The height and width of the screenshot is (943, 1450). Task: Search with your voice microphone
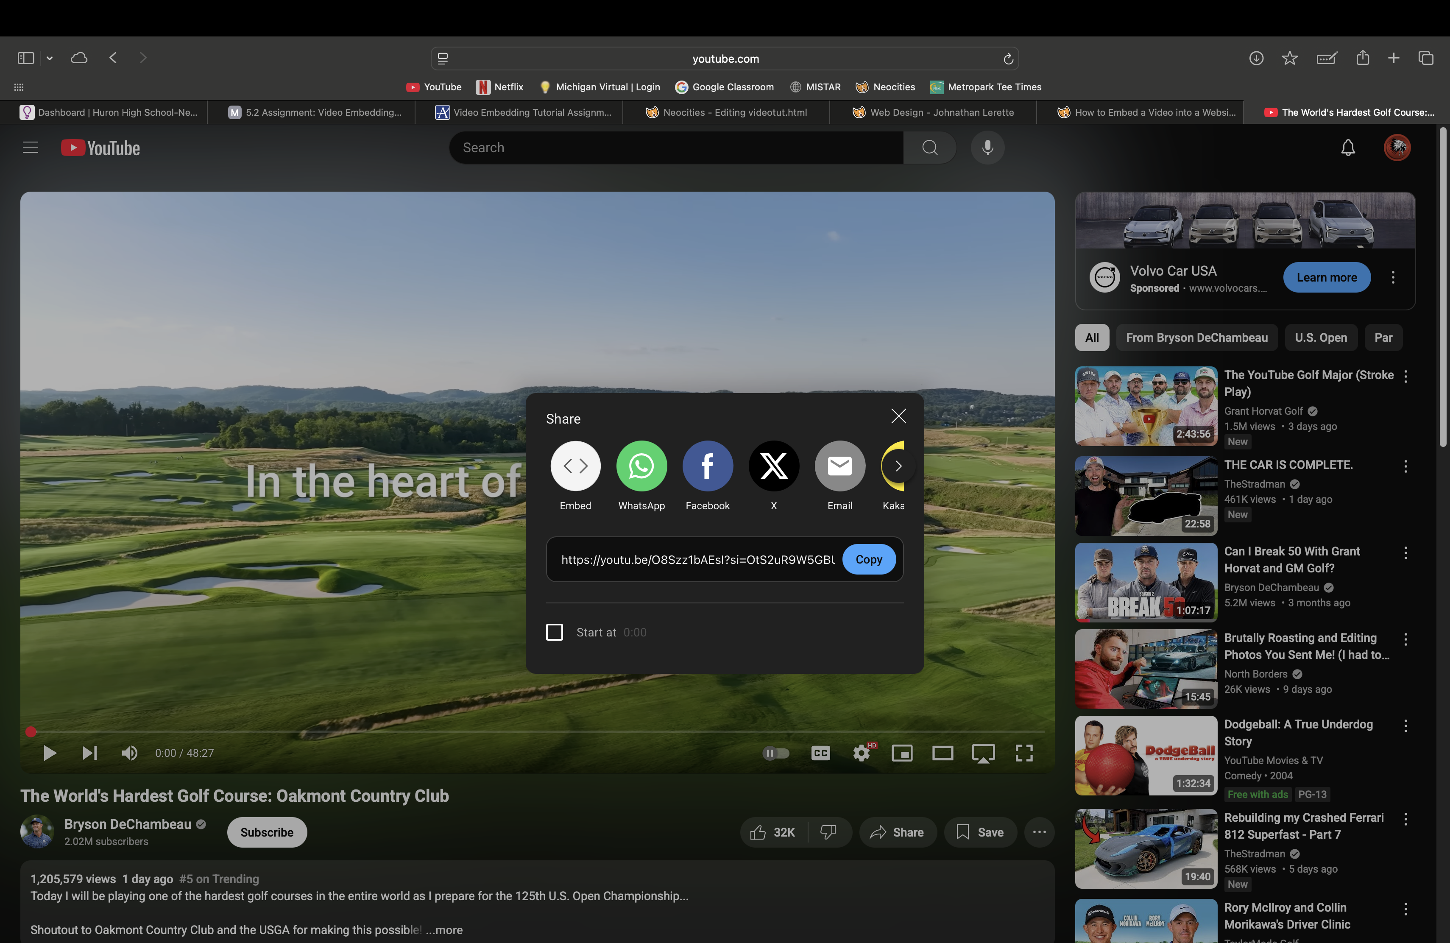pos(987,148)
